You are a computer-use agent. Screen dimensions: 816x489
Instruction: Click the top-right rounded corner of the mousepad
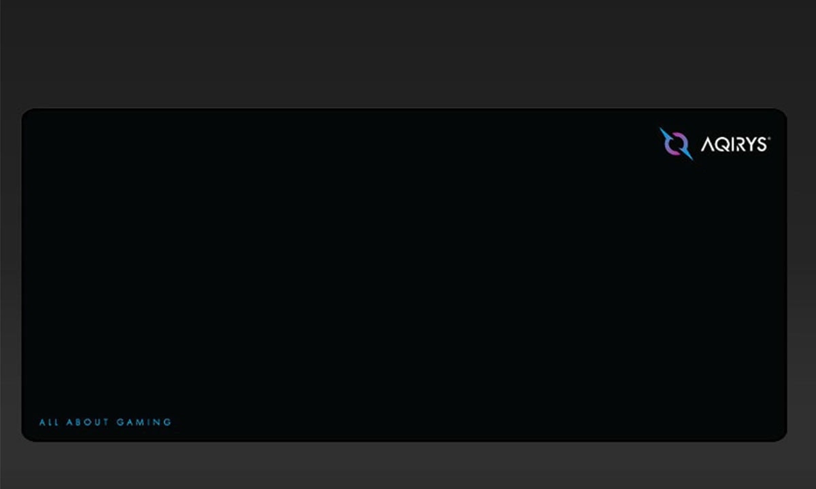coord(781,114)
